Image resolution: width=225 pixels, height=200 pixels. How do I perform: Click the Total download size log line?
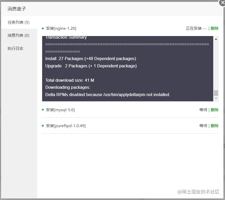tap(70, 80)
